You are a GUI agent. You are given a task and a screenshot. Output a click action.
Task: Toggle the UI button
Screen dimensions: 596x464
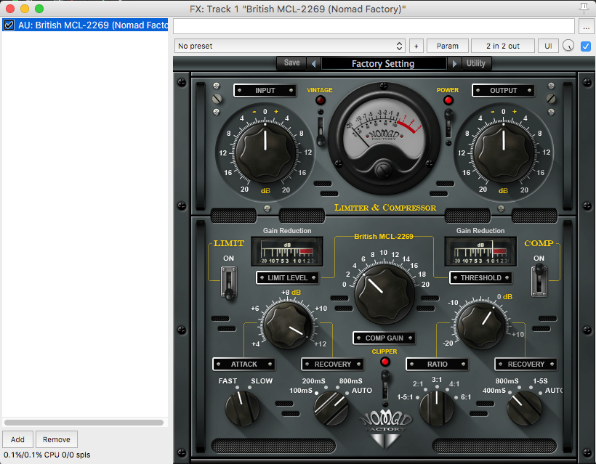coord(548,46)
